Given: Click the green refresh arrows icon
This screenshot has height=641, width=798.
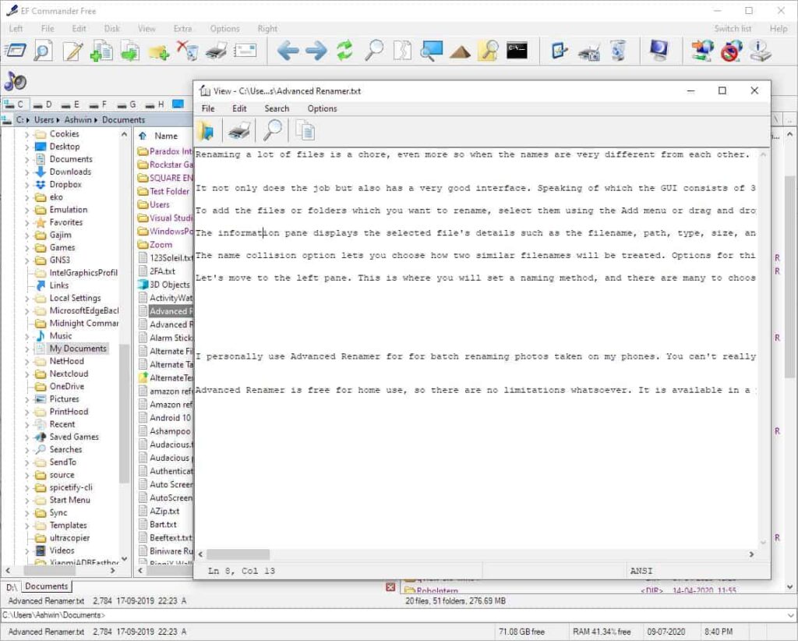Looking at the screenshot, I should pyautogui.click(x=344, y=51).
